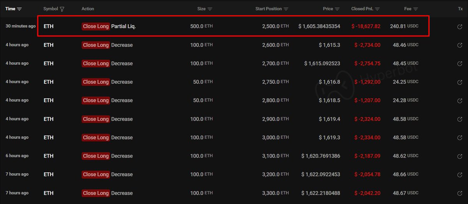Select Close Long badge in 2,700.0 ETH row
Viewport: 468px width, 204px height.
click(x=96, y=64)
